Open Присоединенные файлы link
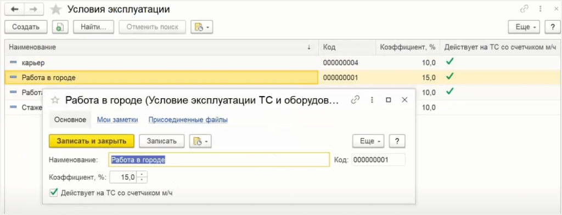Image resolution: width=562 pixels, height=215 pixels. (x=188, y=120)
